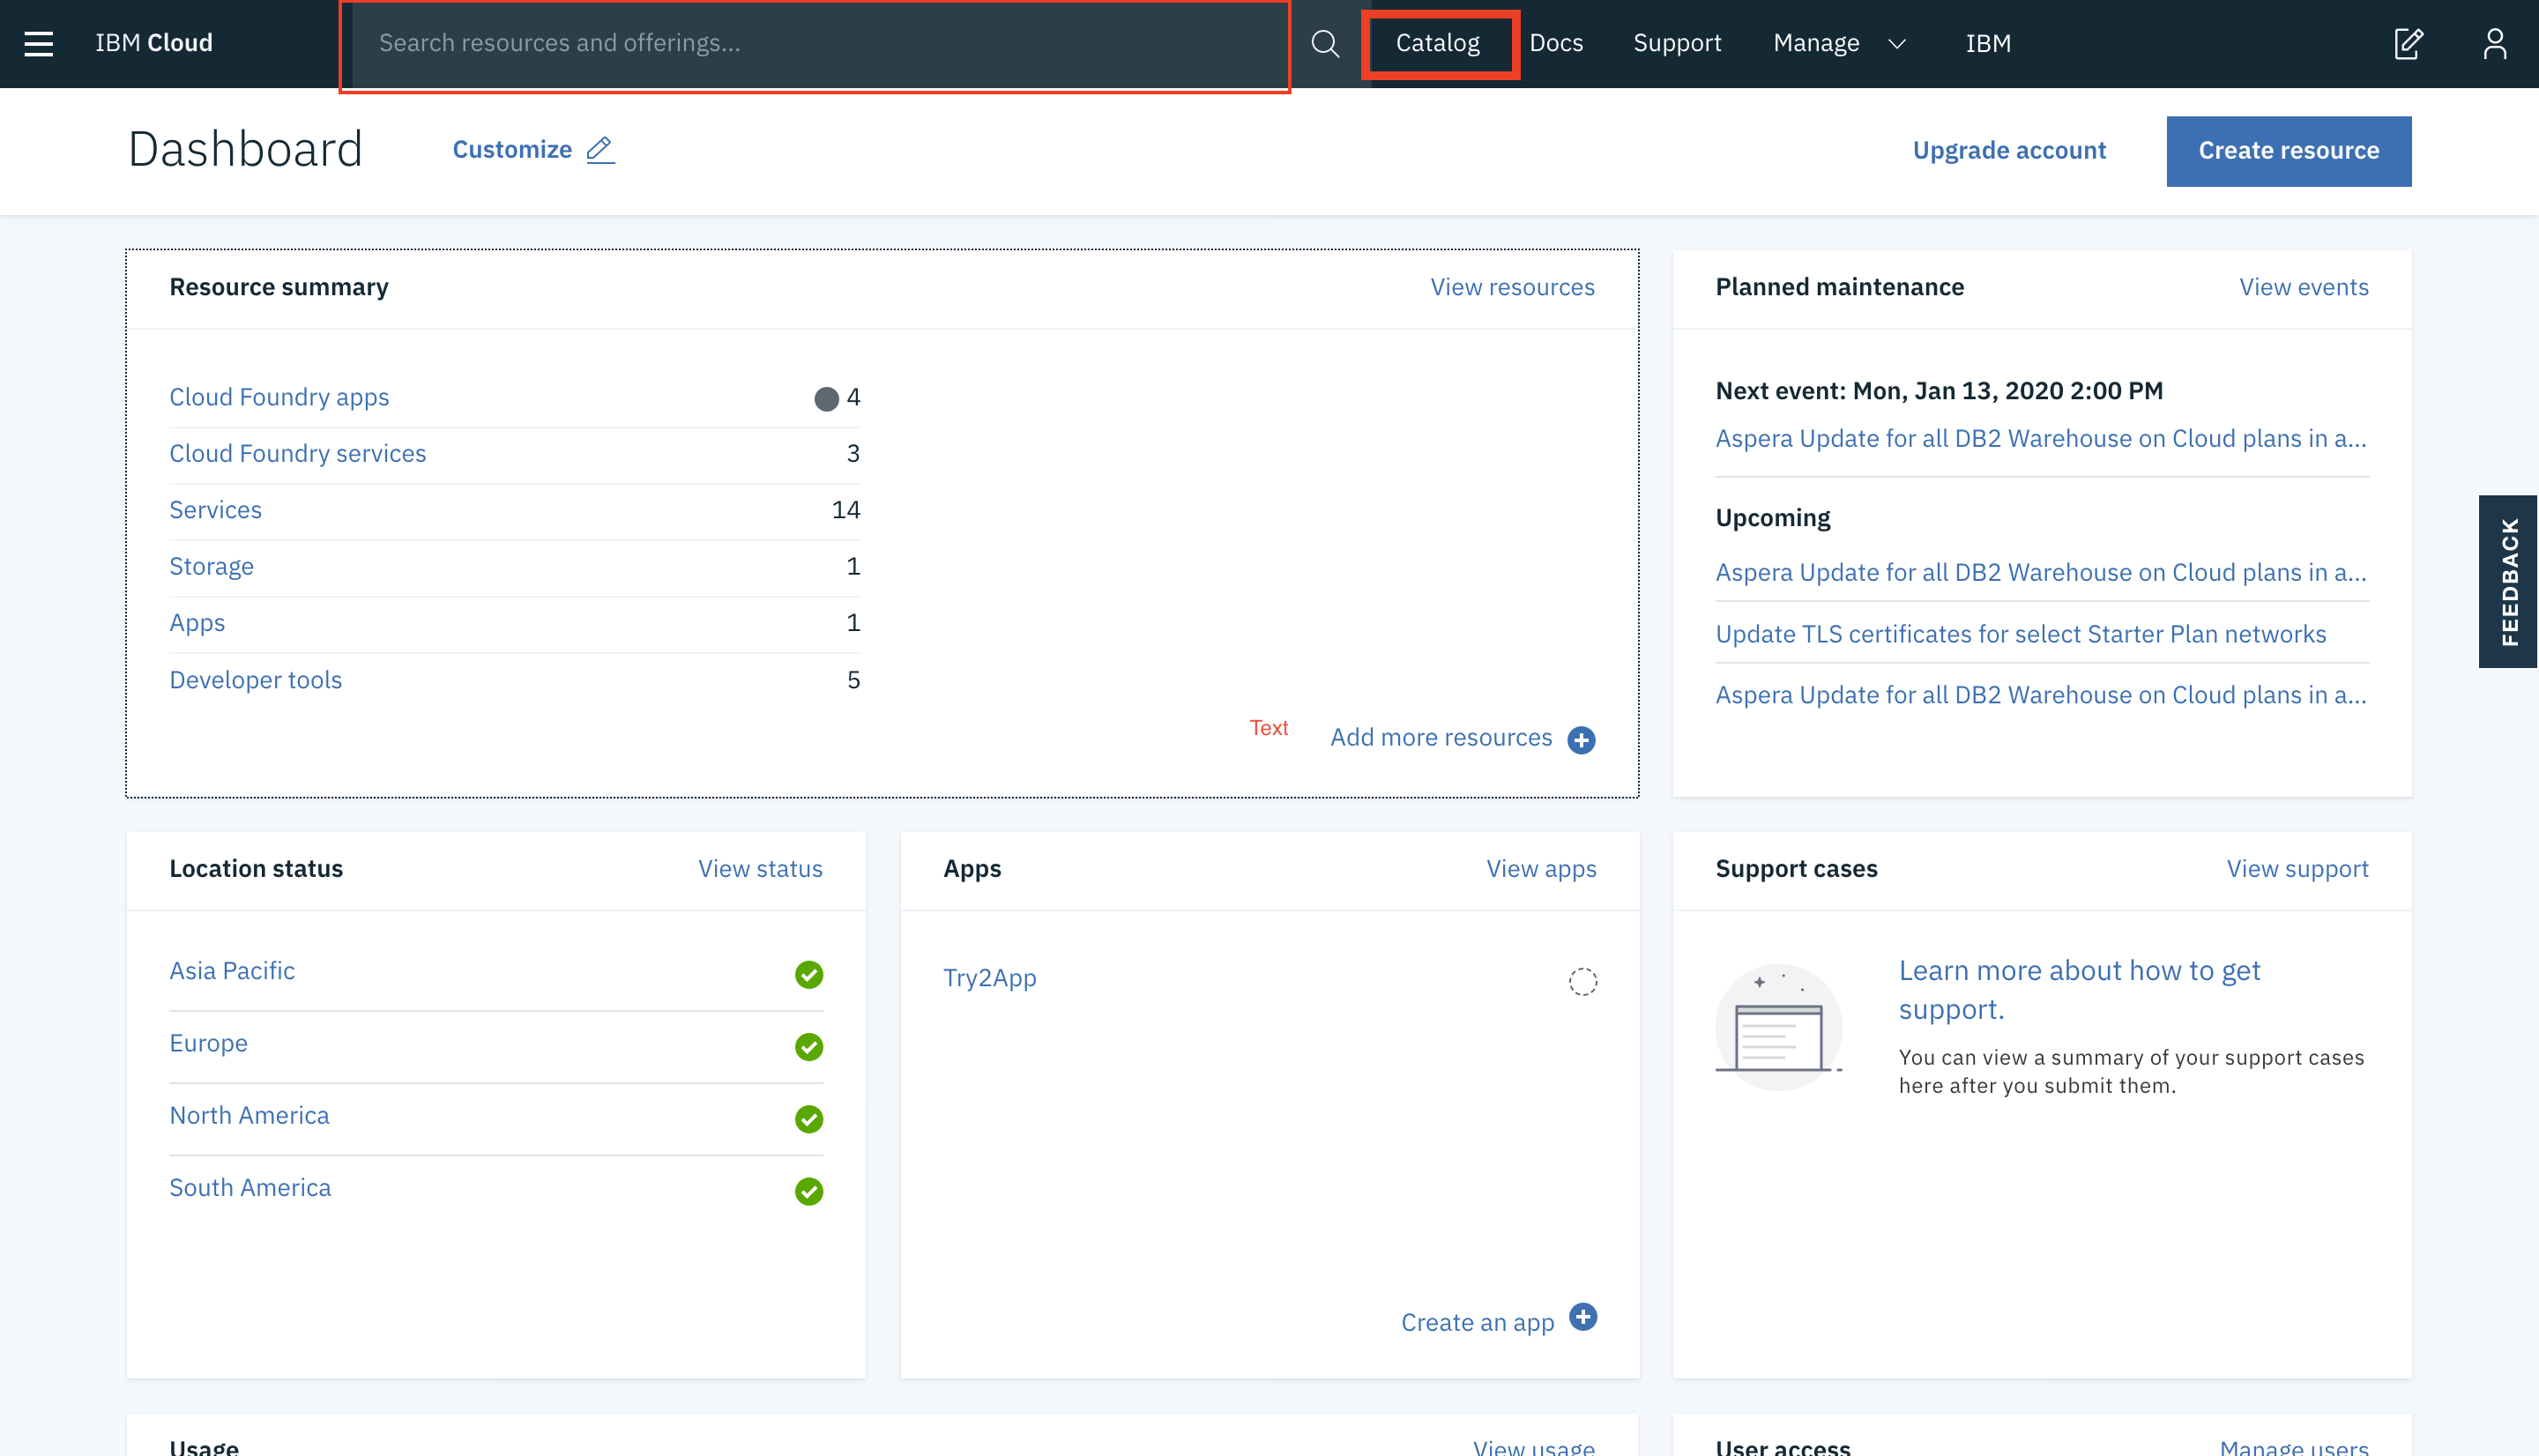Click the Customize pencil icon
The width and height of the screenshot is (2539, 1456).
click(600, 150)
